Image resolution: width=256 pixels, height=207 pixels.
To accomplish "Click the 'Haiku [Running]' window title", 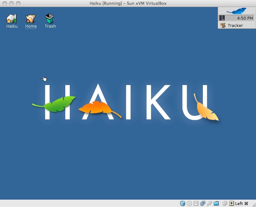I will tap(128, 3).
